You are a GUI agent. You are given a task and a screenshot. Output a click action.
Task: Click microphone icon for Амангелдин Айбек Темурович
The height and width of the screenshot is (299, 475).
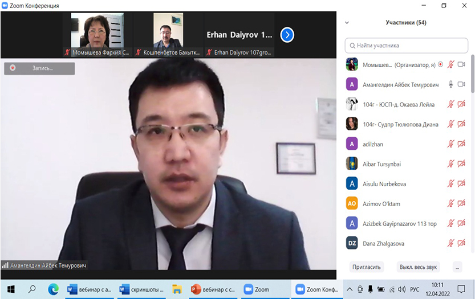(450, 84)
